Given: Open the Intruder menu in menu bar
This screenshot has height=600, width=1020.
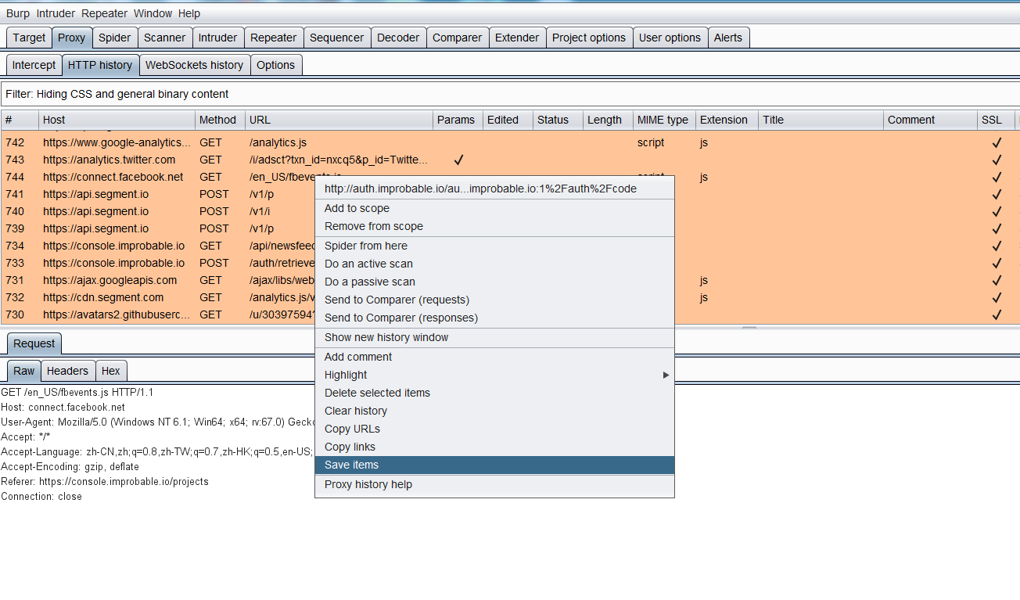Looking at the screenshot, I should tap(56, 13).
